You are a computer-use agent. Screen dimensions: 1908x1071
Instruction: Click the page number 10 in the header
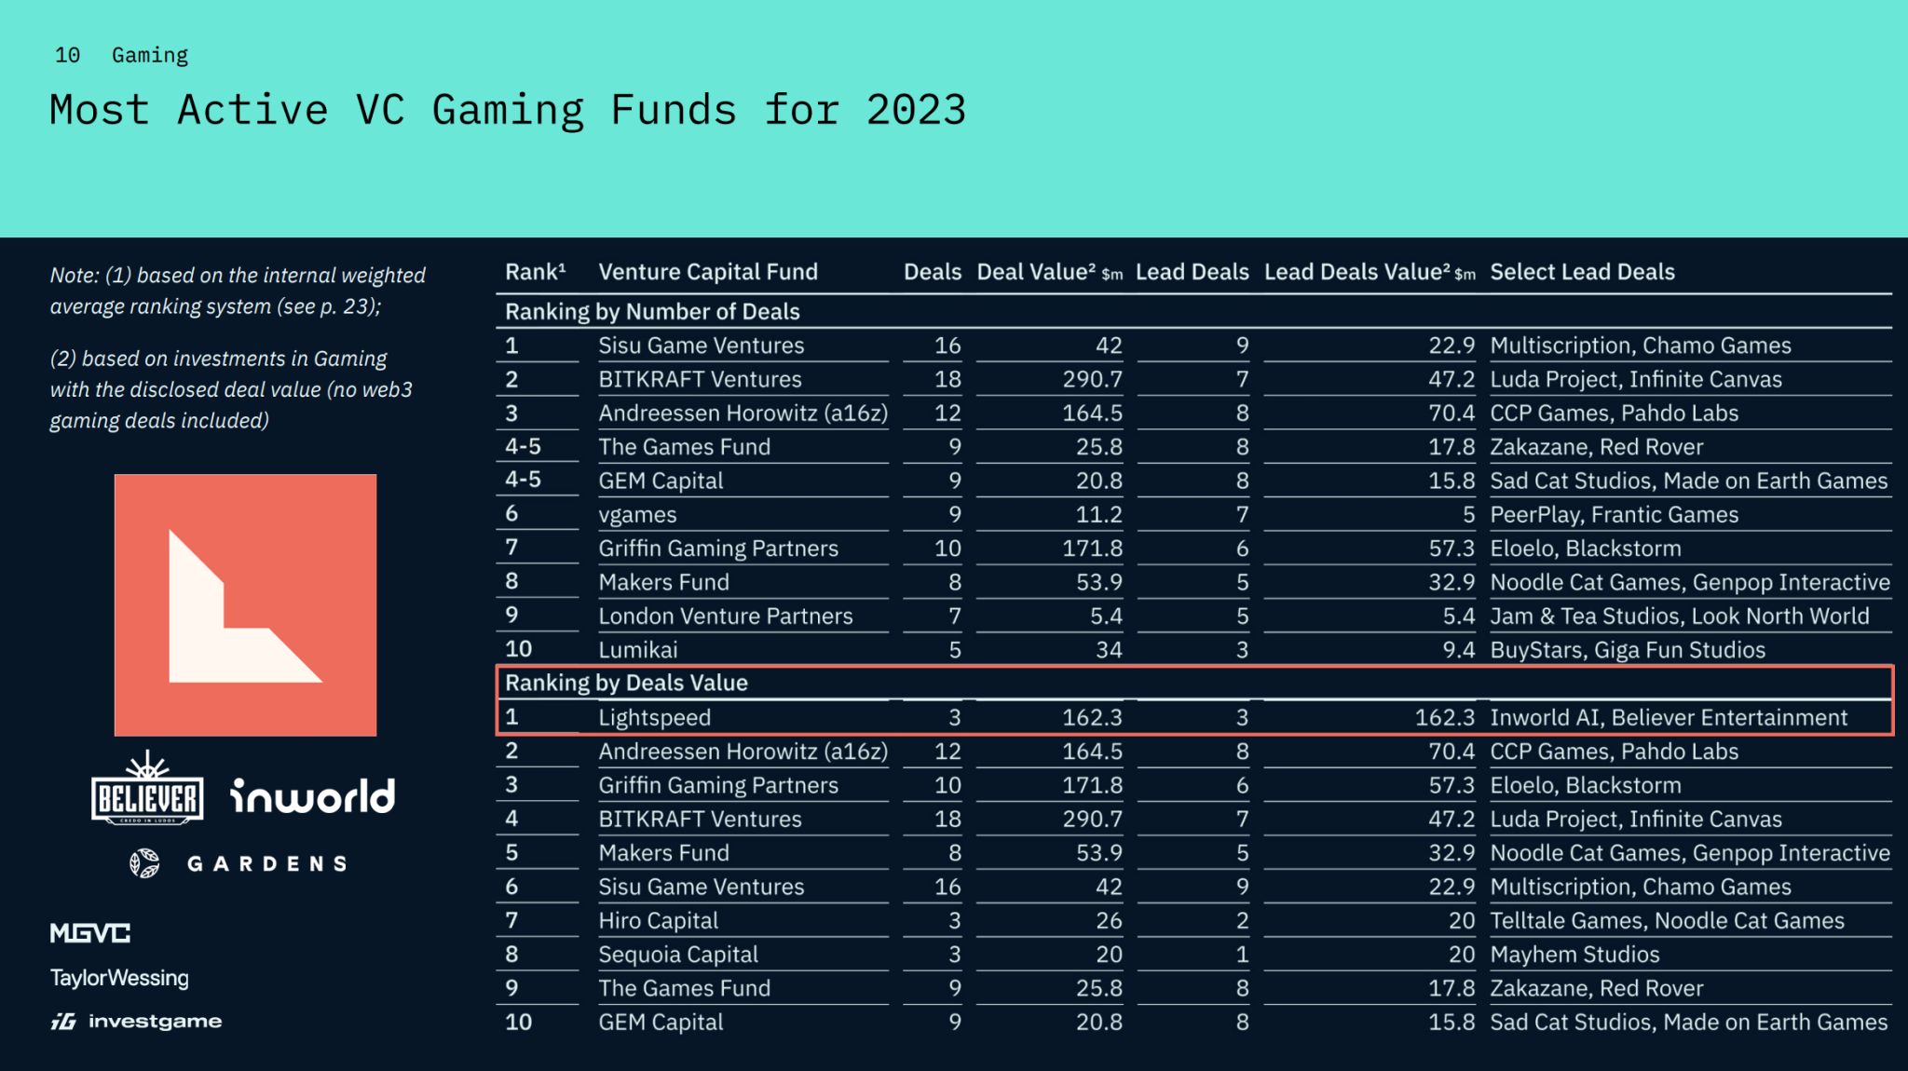[x=67, y=55]
